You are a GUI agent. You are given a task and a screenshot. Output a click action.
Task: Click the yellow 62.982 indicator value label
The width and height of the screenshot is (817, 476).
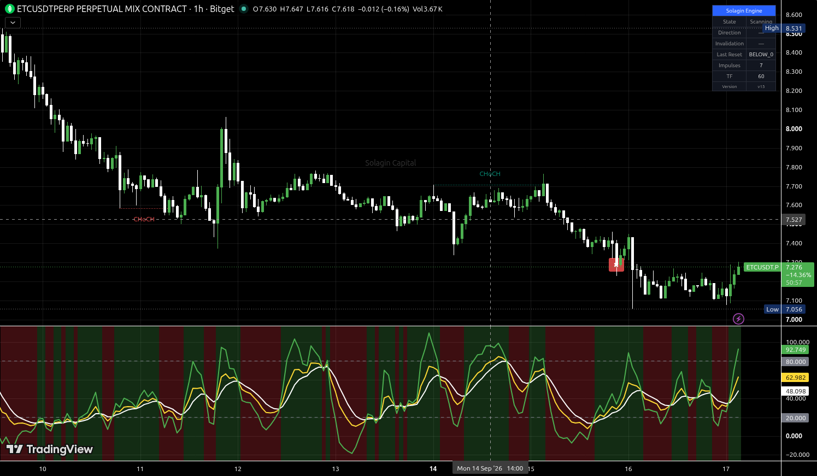(x=796, y=378)
